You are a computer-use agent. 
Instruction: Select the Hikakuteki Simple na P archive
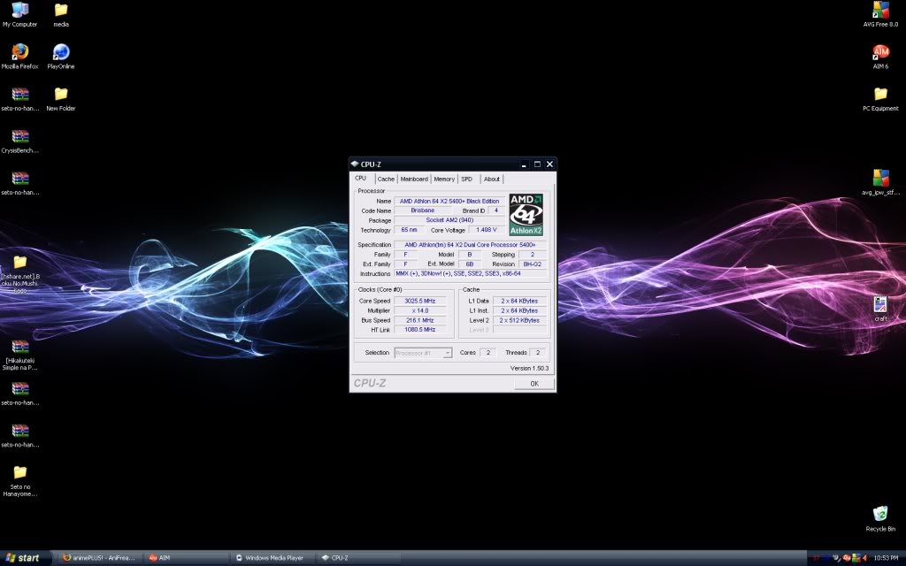pyautogui.click(x=19, y=355)
